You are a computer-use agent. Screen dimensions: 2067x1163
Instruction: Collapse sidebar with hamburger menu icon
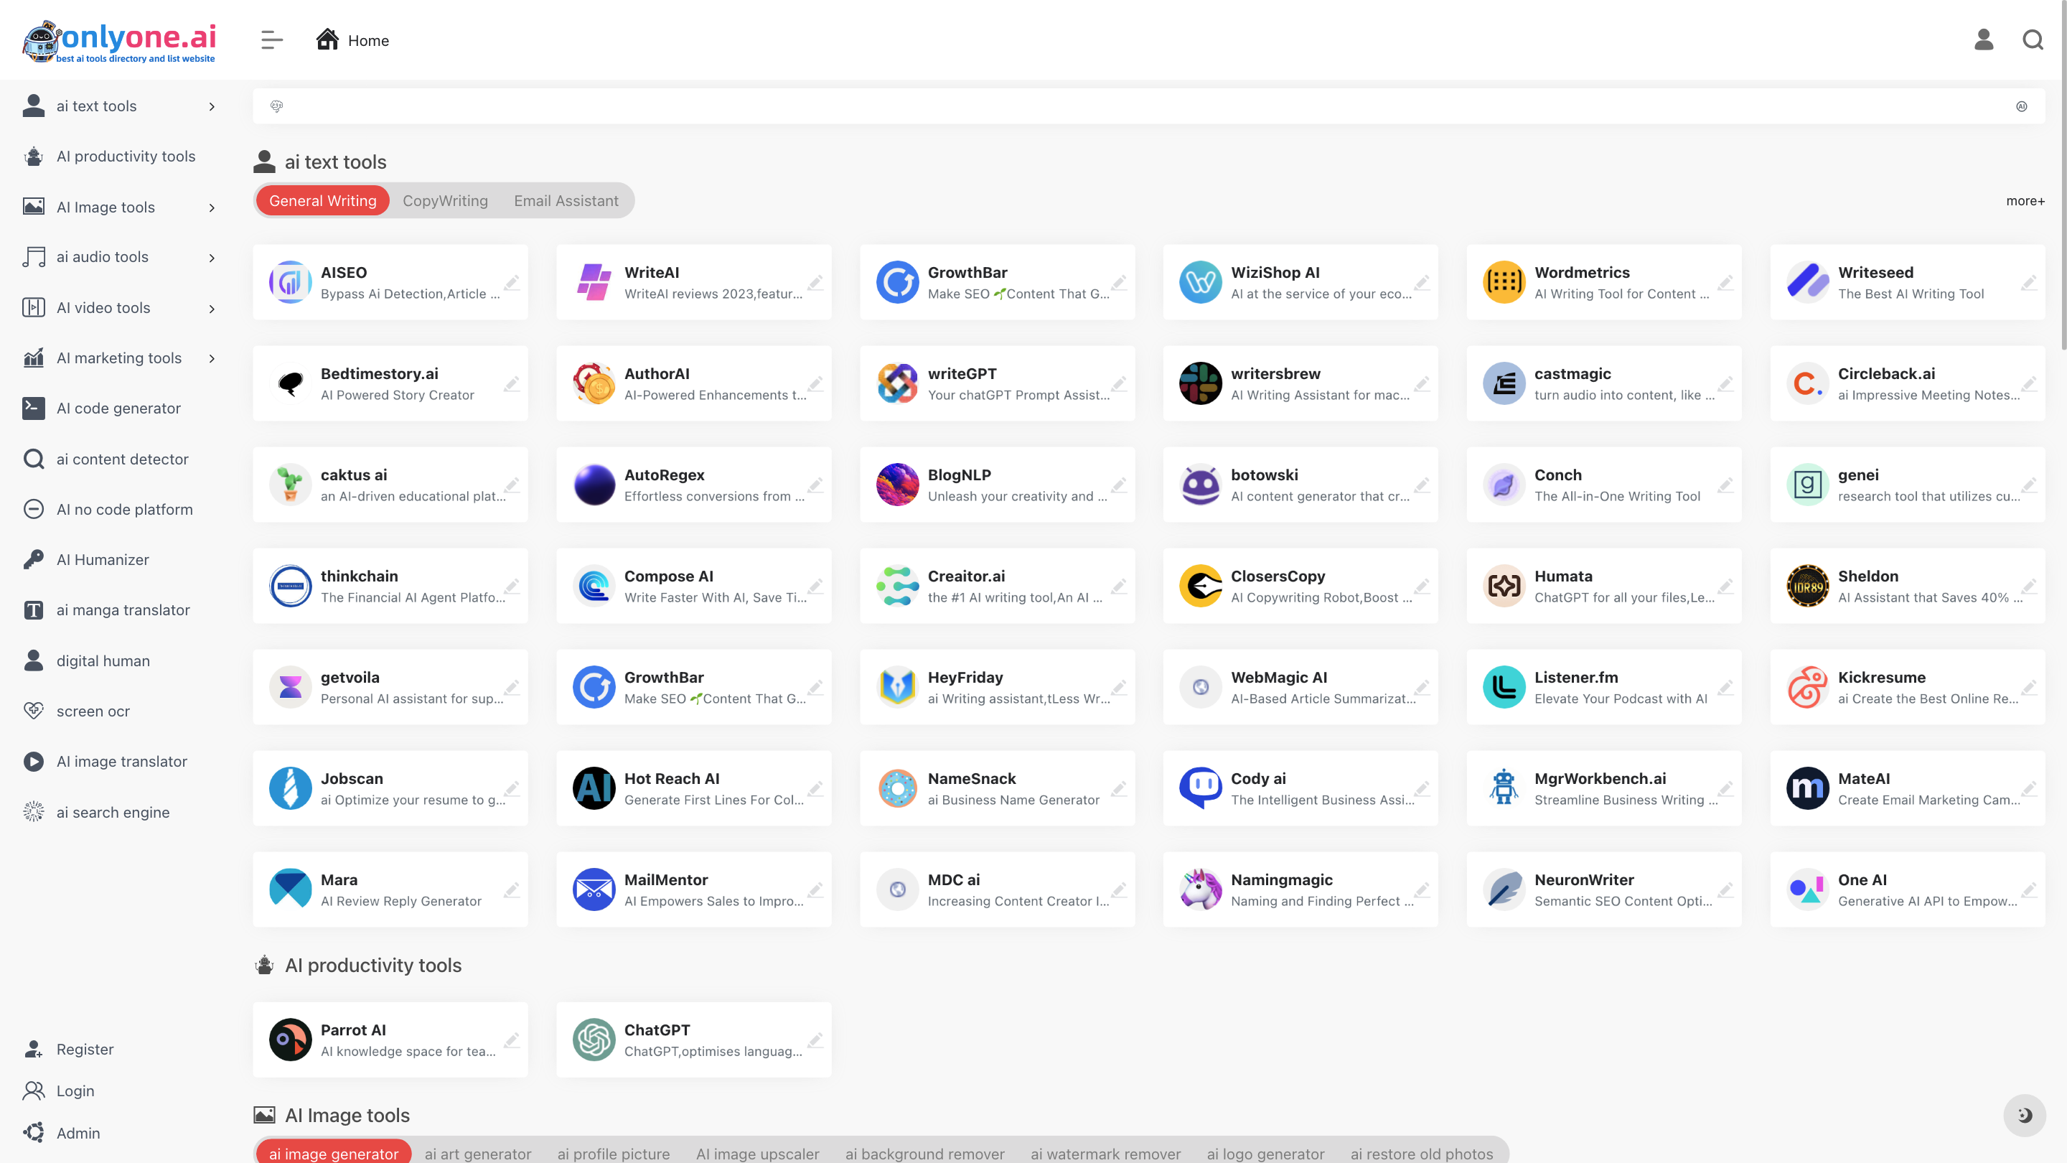(272, 39)
